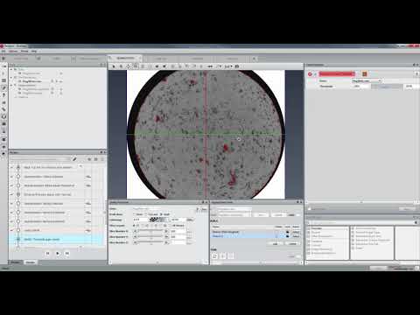Viewport: 420px width, 315px height.
Task: Click Select button in the Exterior material row
Action: [296, 232]
